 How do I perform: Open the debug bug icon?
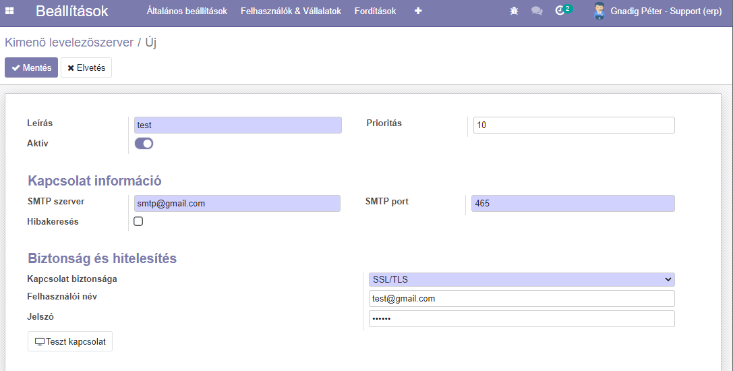tap(515, 11)
